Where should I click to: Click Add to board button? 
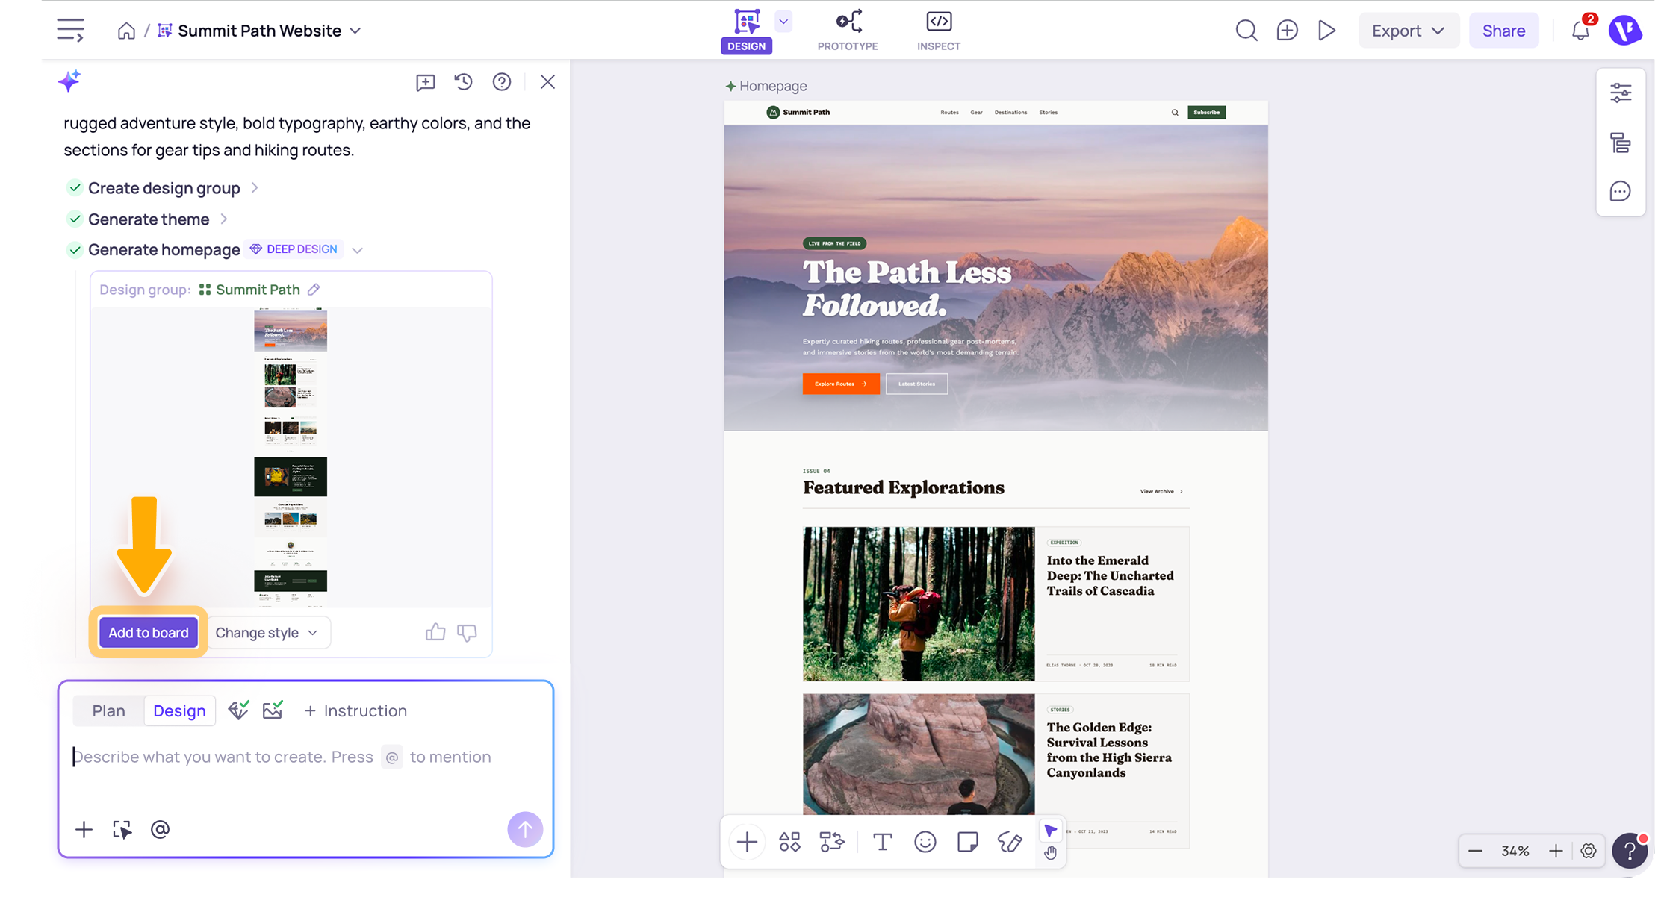click(x=149, y=632)
